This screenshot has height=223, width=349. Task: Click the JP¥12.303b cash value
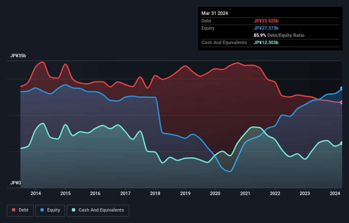coord(266,42)
